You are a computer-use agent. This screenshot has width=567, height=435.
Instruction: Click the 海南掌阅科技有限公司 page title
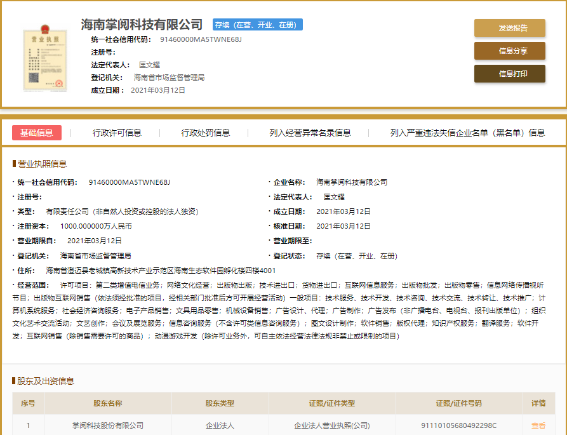[142, 25]
